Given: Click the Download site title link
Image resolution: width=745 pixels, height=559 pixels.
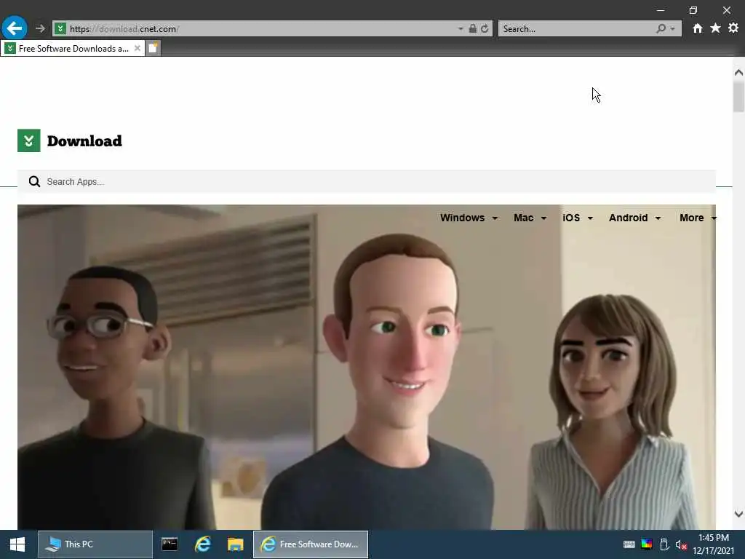Looking at the screenshot, I should 84,141.
